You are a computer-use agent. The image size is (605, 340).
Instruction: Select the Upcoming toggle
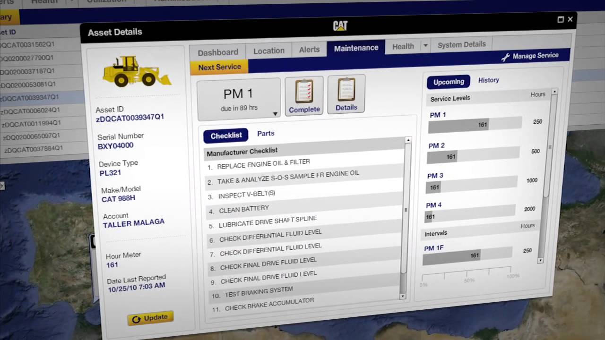click(449, 82)
